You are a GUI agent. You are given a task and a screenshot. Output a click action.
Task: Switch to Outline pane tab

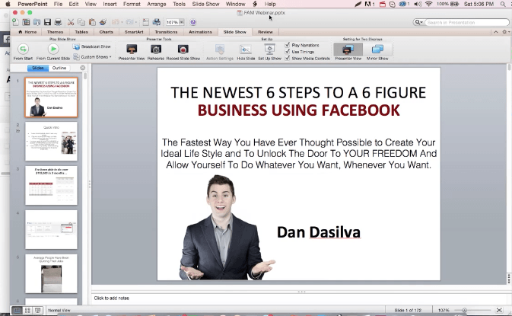coord(59,68)
